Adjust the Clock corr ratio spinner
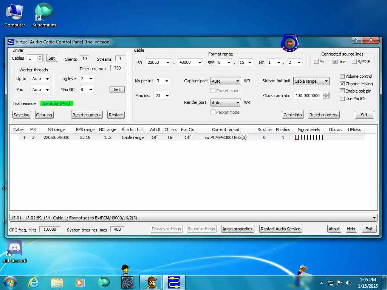This screenshot has height=290, width=387. coord(326,96)
